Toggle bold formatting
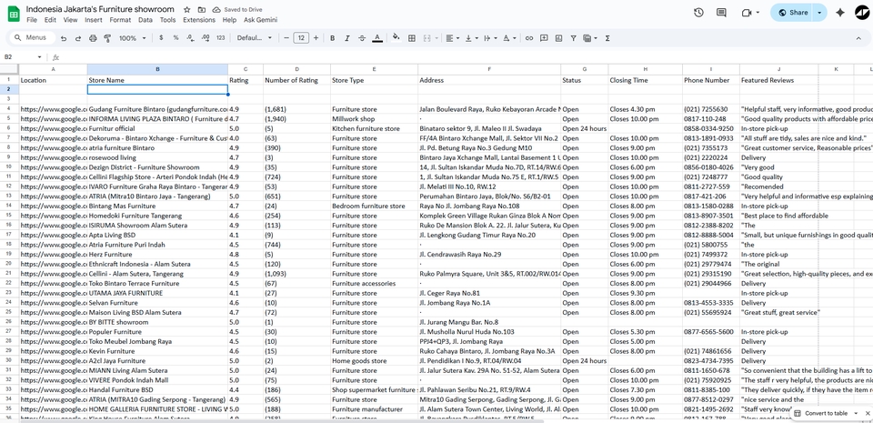The height and width of the screenshot is (423, 873). (x=332, y=38)
